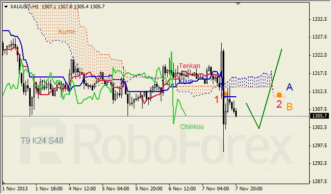Click the red number 1 label
This screenshot has width=331, height=194.
pyautogui.click(x=217, y=99)
